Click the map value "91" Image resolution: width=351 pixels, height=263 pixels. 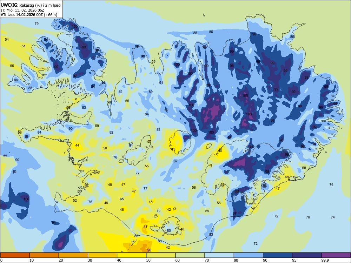(x=161, y=82)
